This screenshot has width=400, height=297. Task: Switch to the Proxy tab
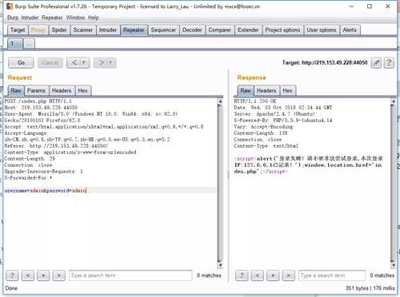(38, 30)
